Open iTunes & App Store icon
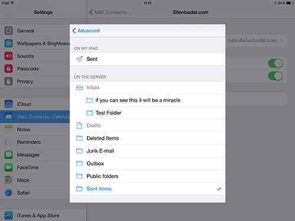The width and height of the screenshot is (295, 221). 8,215
